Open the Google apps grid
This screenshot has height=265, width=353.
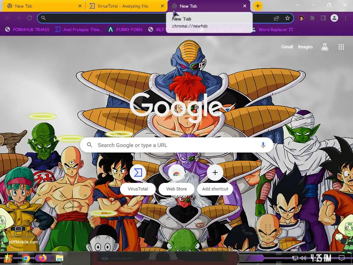coord(341,47)
